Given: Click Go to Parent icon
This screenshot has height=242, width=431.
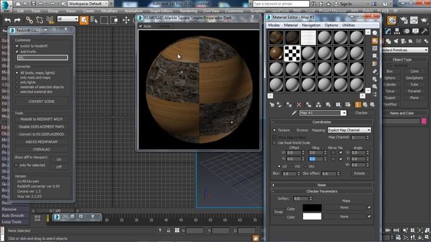Looking at the screenshot, I should click(x=365, y=105).
